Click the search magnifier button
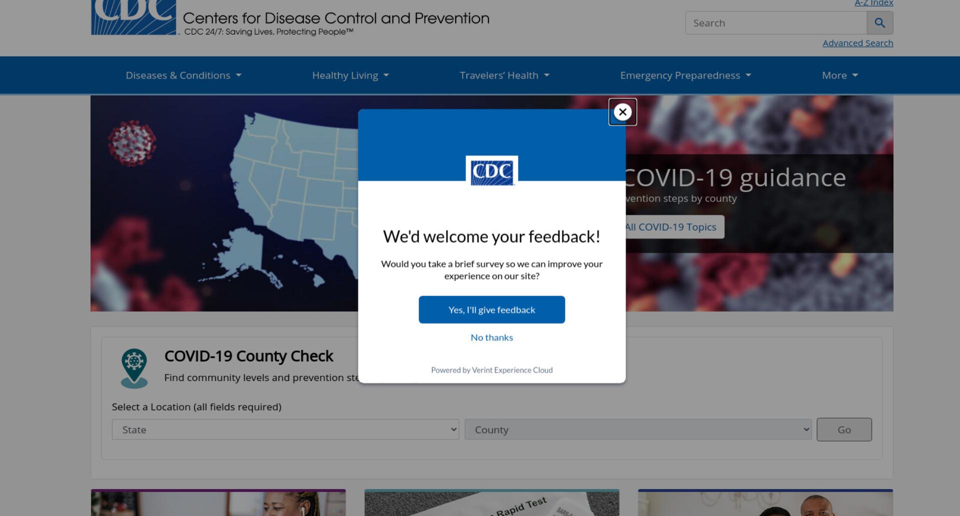The image size is (960, 516). 880,23
